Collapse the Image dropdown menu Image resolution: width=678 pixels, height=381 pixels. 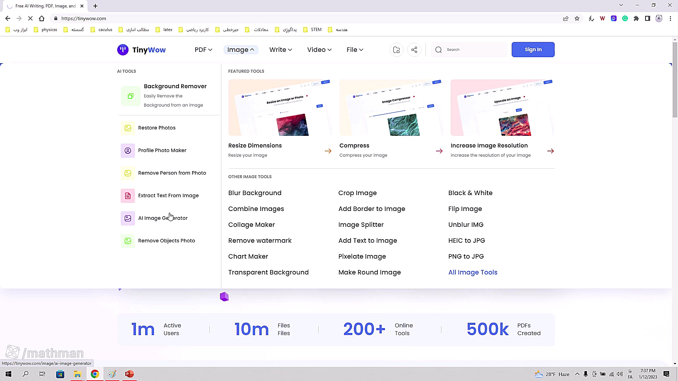tap(241, 50)
